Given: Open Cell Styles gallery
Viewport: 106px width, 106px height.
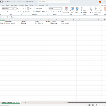Looking at the screenshot, I should pos(77,10).
